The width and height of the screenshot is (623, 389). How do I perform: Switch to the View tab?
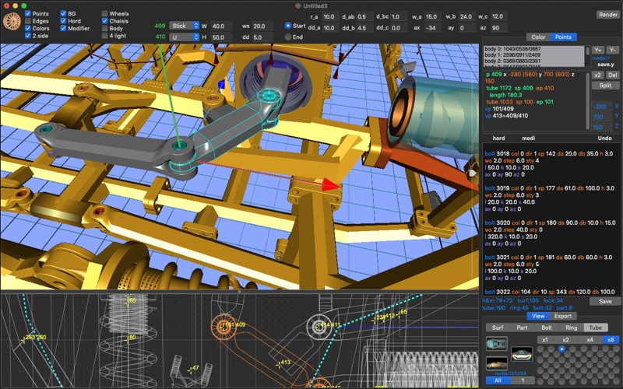(538, 316)
